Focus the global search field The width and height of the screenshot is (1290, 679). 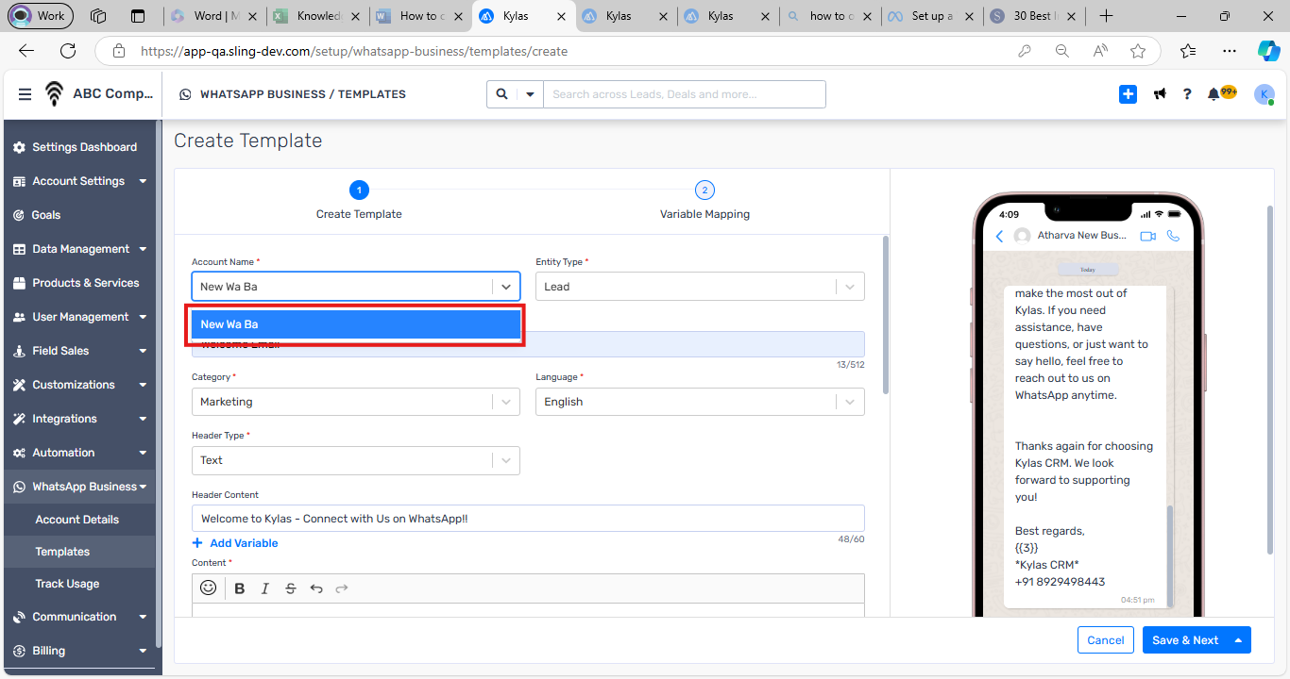click(684, 94)
